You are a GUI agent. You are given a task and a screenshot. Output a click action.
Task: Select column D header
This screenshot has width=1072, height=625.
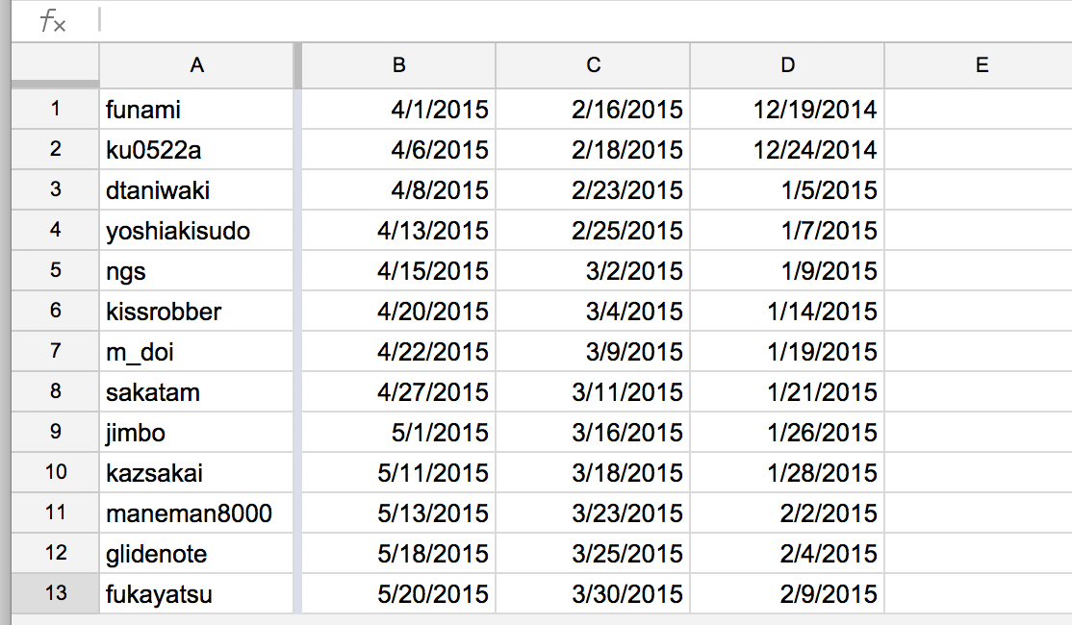point(788,65)
